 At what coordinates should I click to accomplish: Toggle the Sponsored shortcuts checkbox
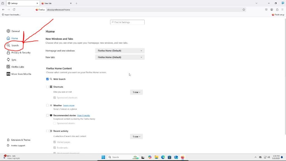click(54, 98)
